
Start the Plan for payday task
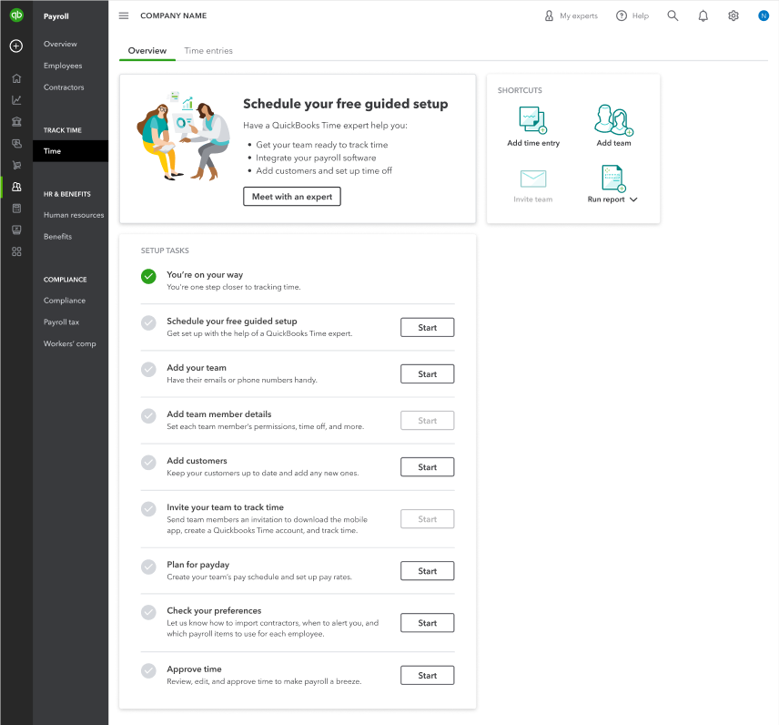tap(427, 571)
